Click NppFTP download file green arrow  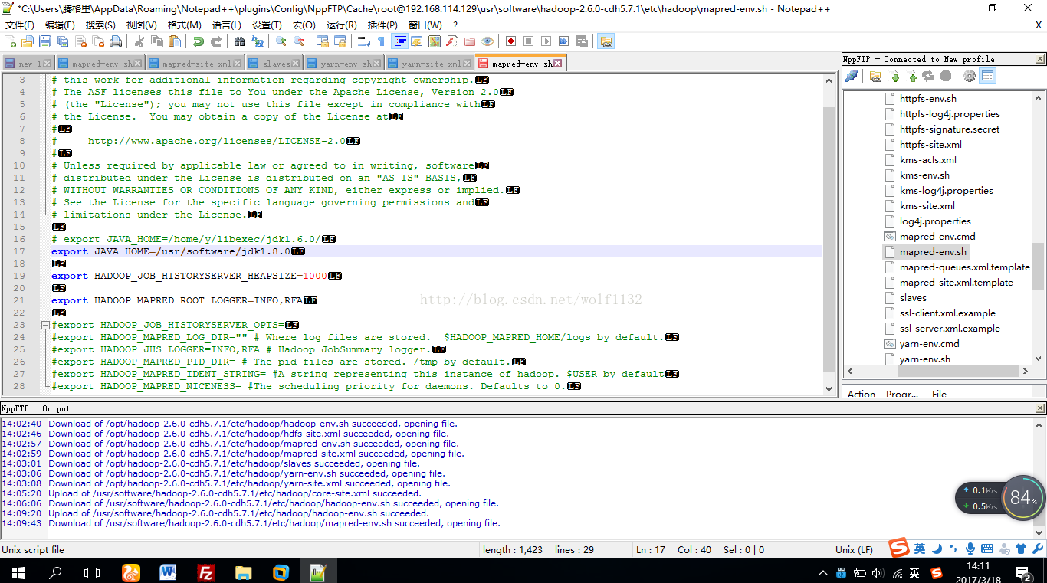point(895,76)
